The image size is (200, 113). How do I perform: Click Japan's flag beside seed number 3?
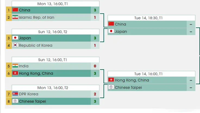click(x=15, y=38)
